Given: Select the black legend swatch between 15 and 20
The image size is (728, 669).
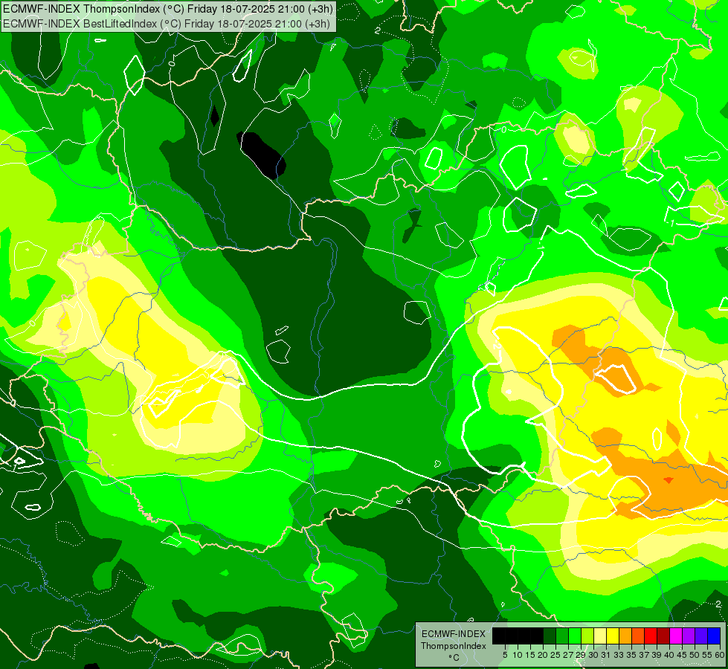Looking at the screenshot, I should pos(537,636).
